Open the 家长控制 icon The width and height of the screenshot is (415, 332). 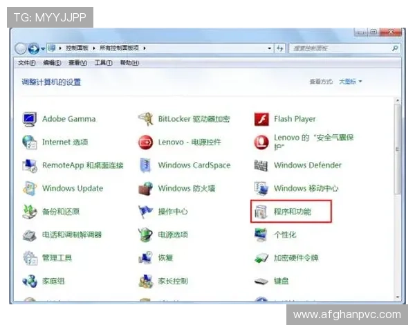(145, 281)
